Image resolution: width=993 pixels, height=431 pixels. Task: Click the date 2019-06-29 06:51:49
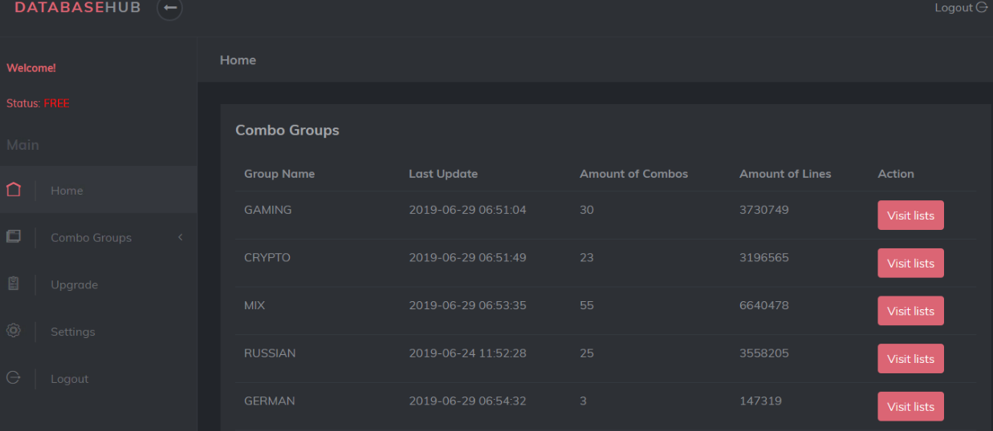tap(467, 258)
